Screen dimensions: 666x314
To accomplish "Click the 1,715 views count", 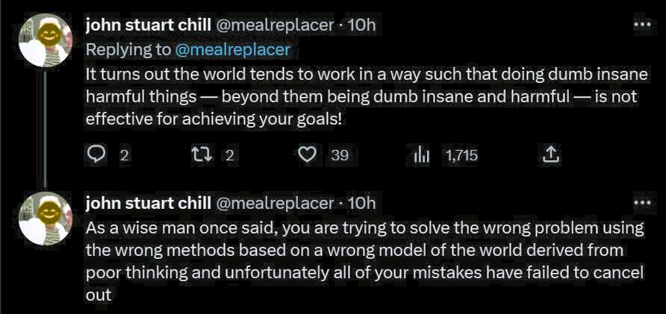I will click(x=461, y=155).
